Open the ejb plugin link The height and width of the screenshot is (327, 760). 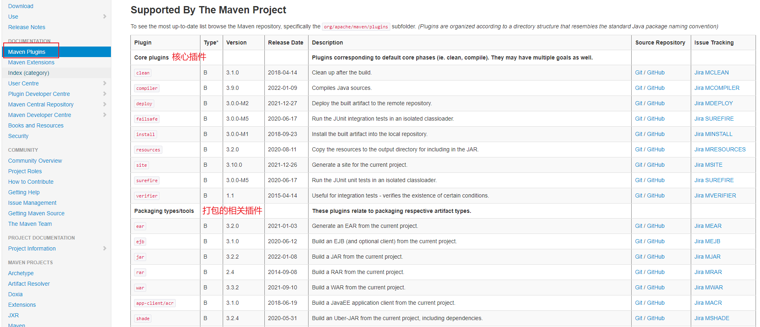coord(140,242)
